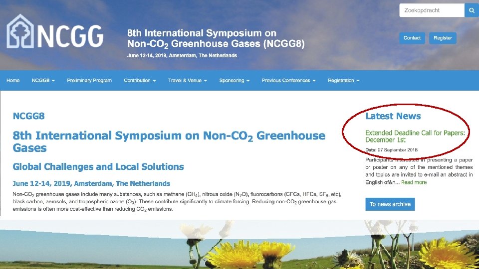Expand the Contribution dropdown menu
This screenshot has height=269, width=479.
click(x=140, y=81)
